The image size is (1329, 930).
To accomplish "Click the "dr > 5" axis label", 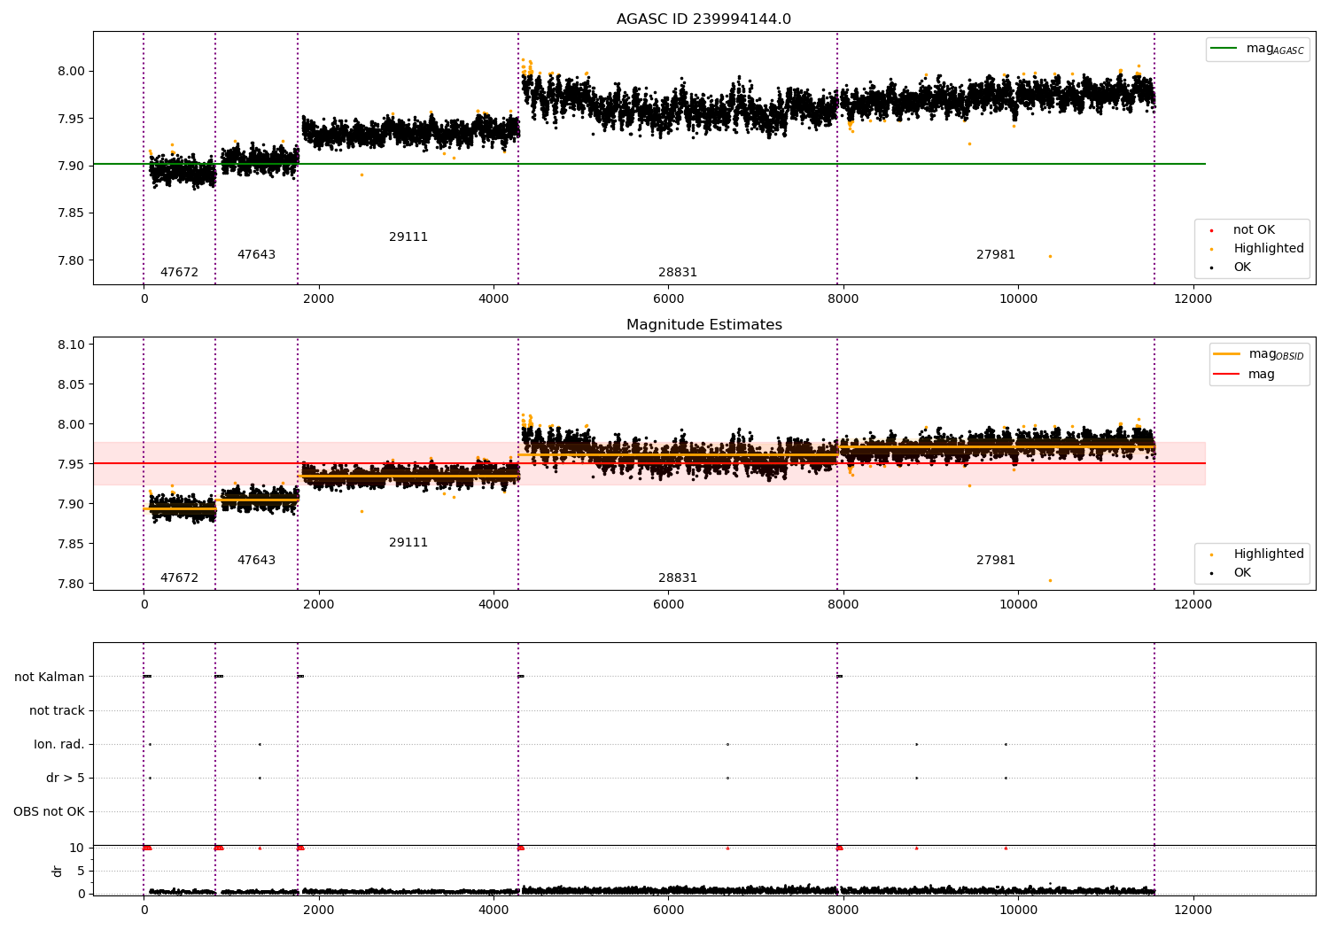I will [66, 779].
